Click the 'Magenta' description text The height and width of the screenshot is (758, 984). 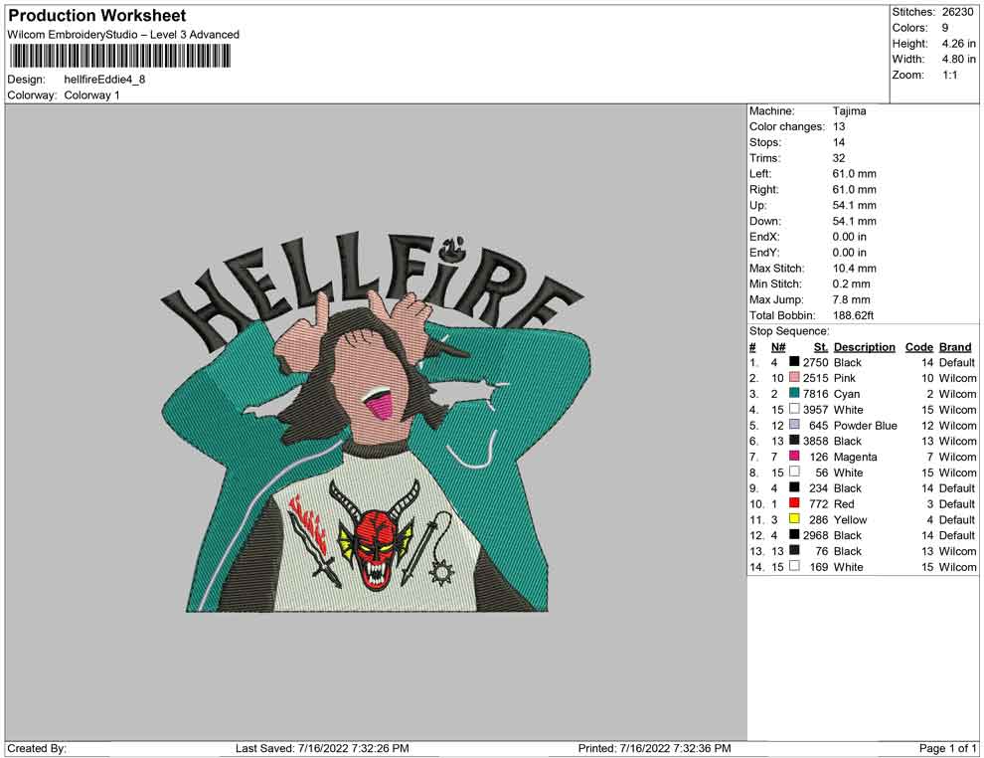tap(856, 457)
